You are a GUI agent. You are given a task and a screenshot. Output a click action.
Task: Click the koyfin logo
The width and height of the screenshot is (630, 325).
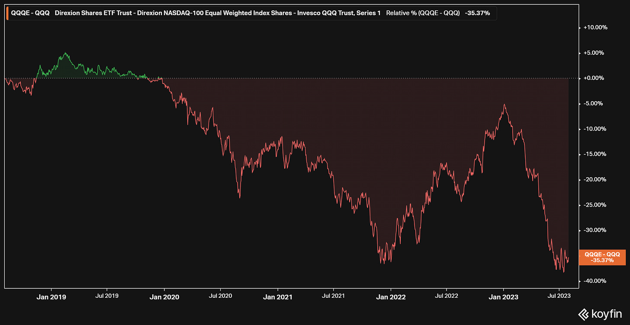pos(600,314)
